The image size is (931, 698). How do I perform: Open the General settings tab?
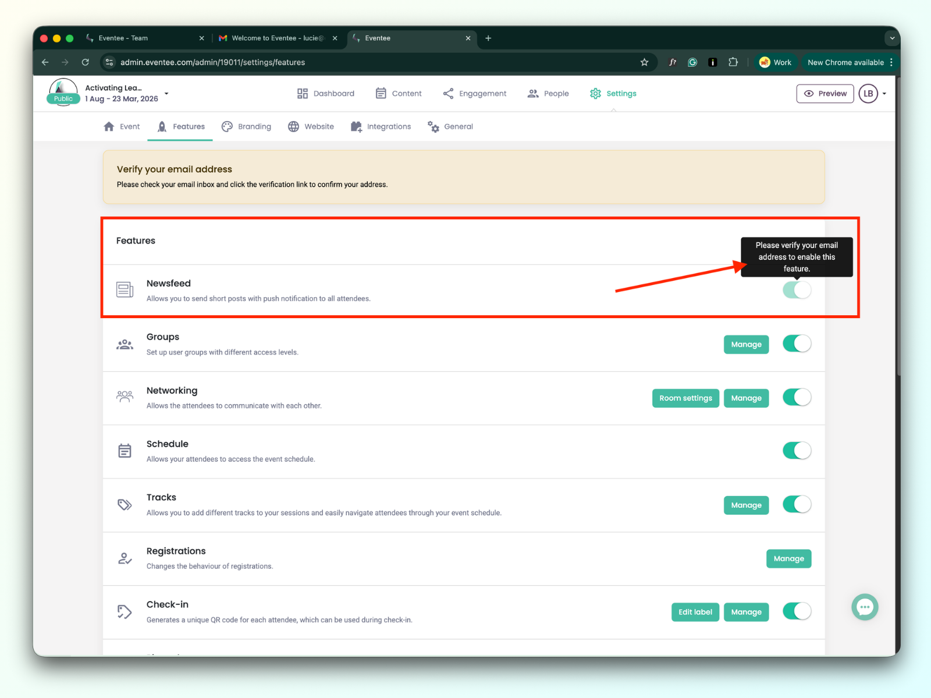[450, 127]
